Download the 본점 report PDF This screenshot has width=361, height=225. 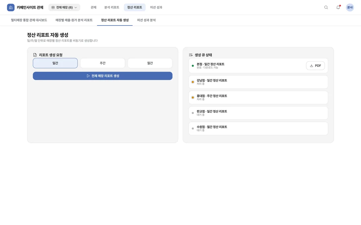316,66
